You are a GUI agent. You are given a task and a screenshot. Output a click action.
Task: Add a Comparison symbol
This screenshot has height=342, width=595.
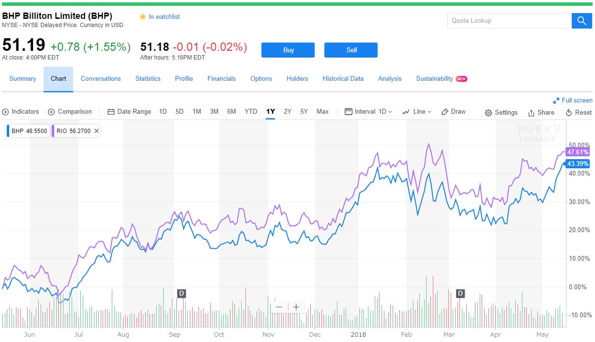click(70, 112)
